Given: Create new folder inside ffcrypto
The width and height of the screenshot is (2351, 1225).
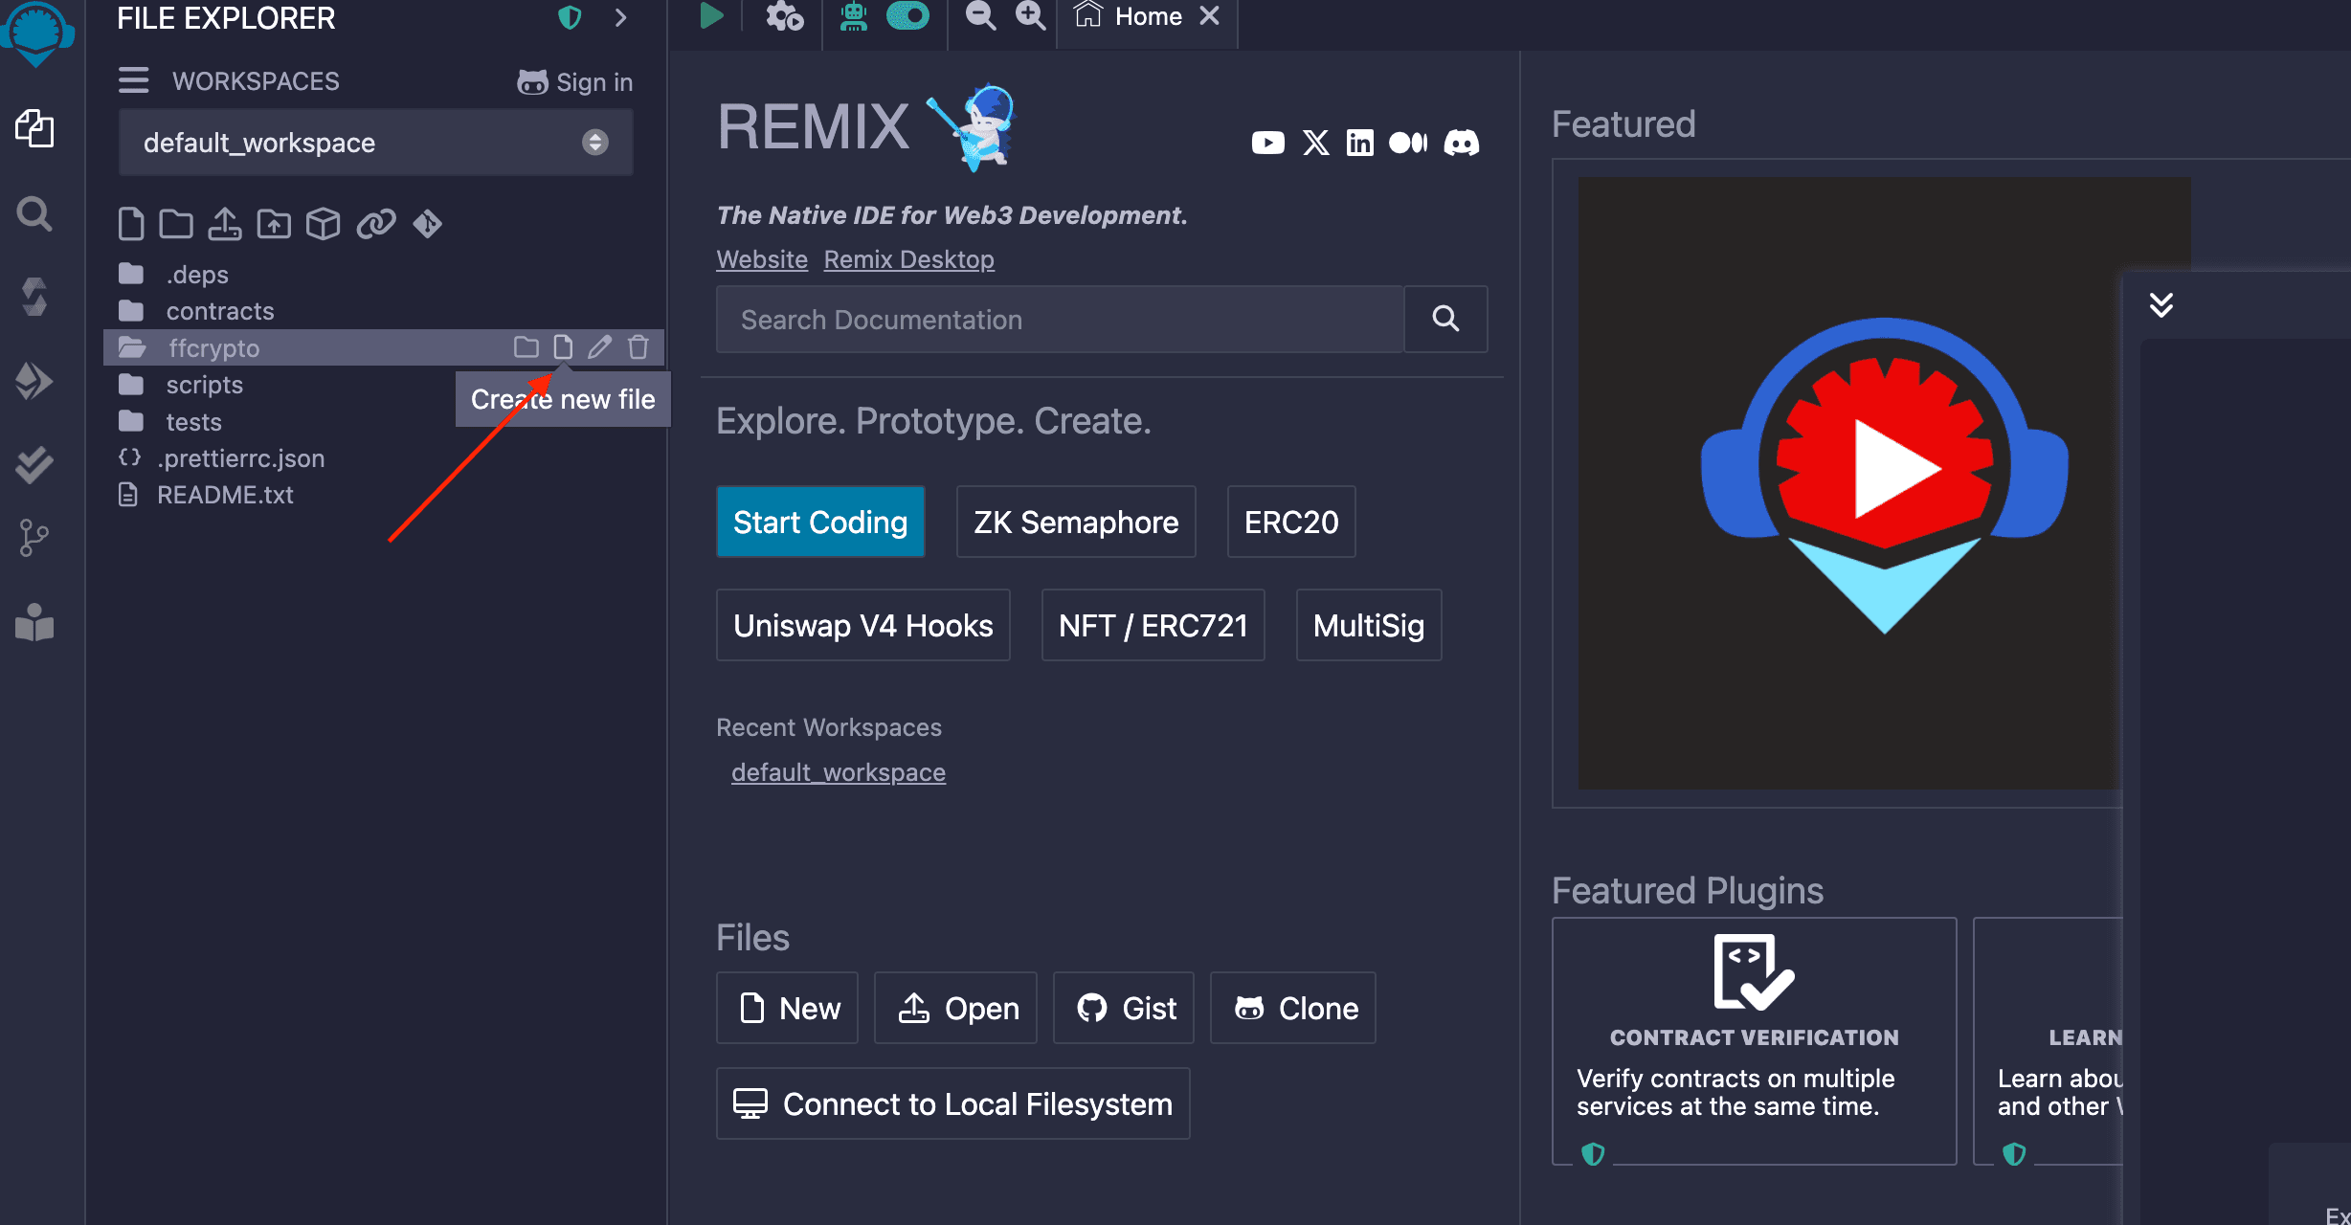Looking at the screenshot, I should click(526, 347).
